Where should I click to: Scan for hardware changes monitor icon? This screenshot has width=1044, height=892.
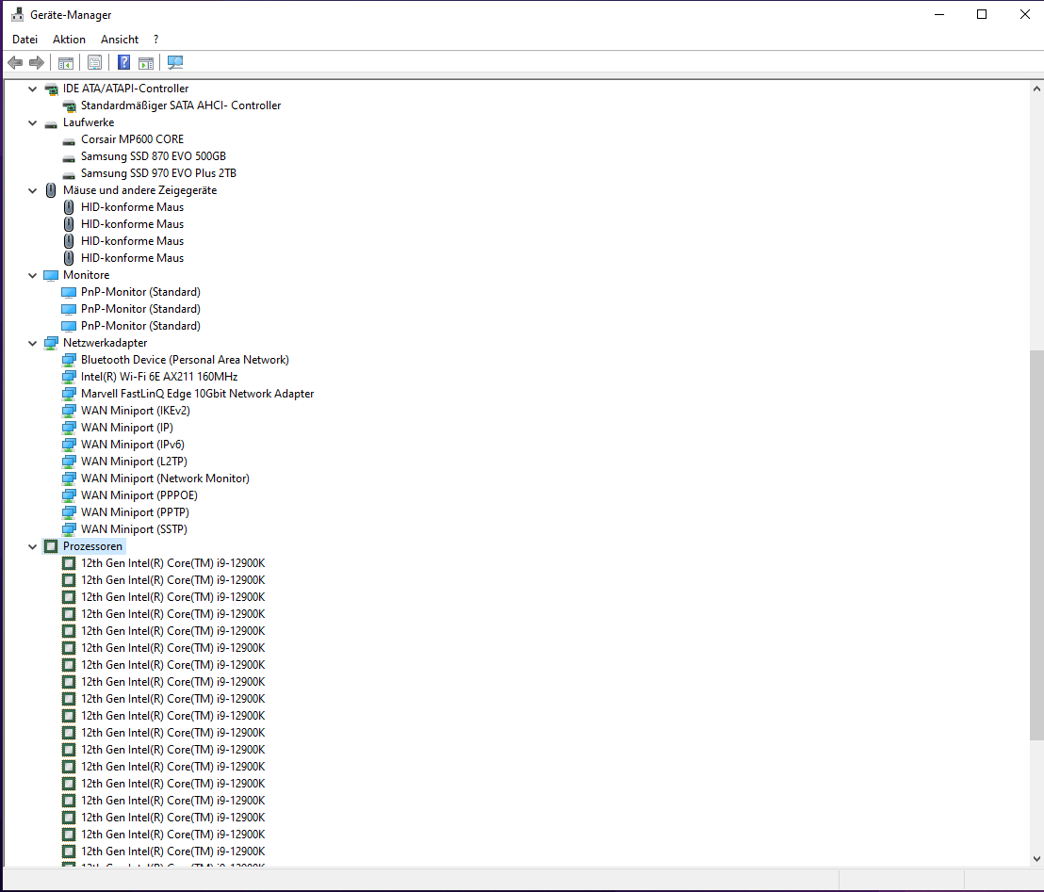pyautogui.click(x=175, y=62)
